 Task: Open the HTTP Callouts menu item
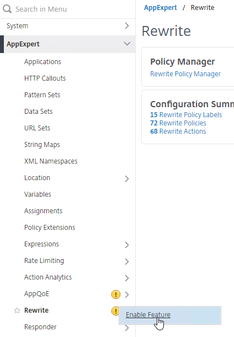(45, 78)
